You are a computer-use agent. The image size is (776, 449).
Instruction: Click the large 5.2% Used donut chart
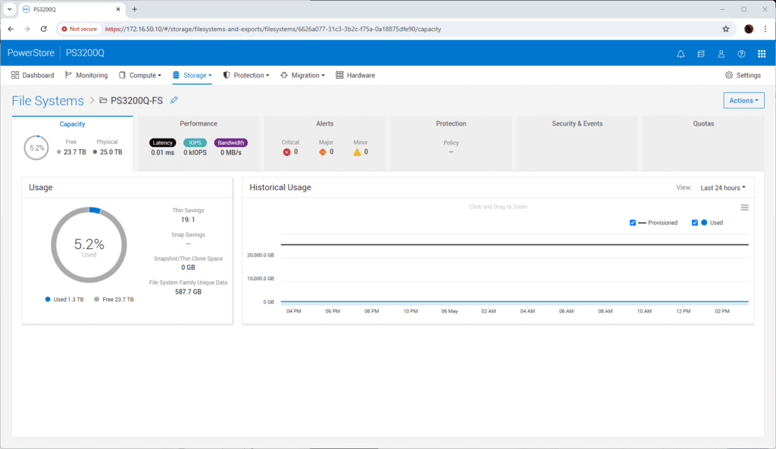(89, 245)
